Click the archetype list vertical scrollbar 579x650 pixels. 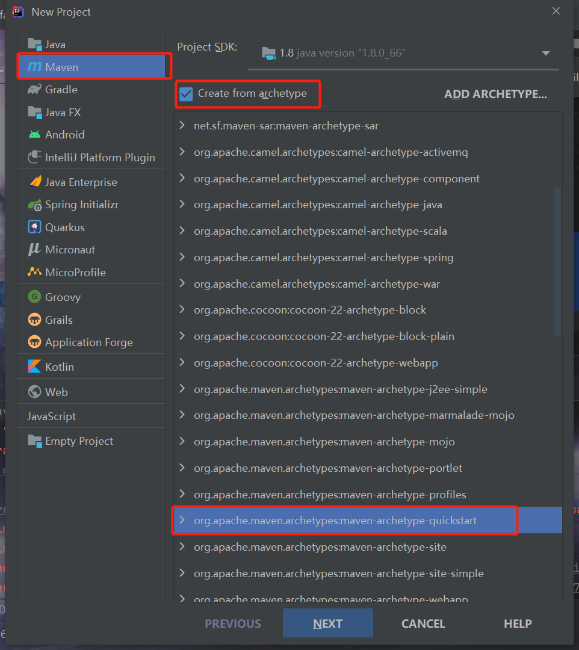(x=557, y=261)
